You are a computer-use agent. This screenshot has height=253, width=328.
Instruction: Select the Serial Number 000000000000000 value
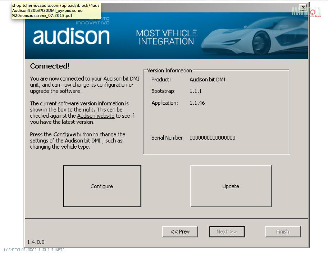click(212, 138)
